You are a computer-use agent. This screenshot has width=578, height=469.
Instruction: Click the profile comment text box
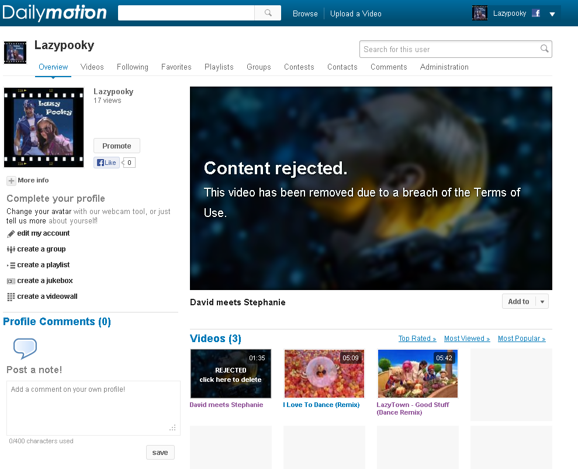(93, 408)
